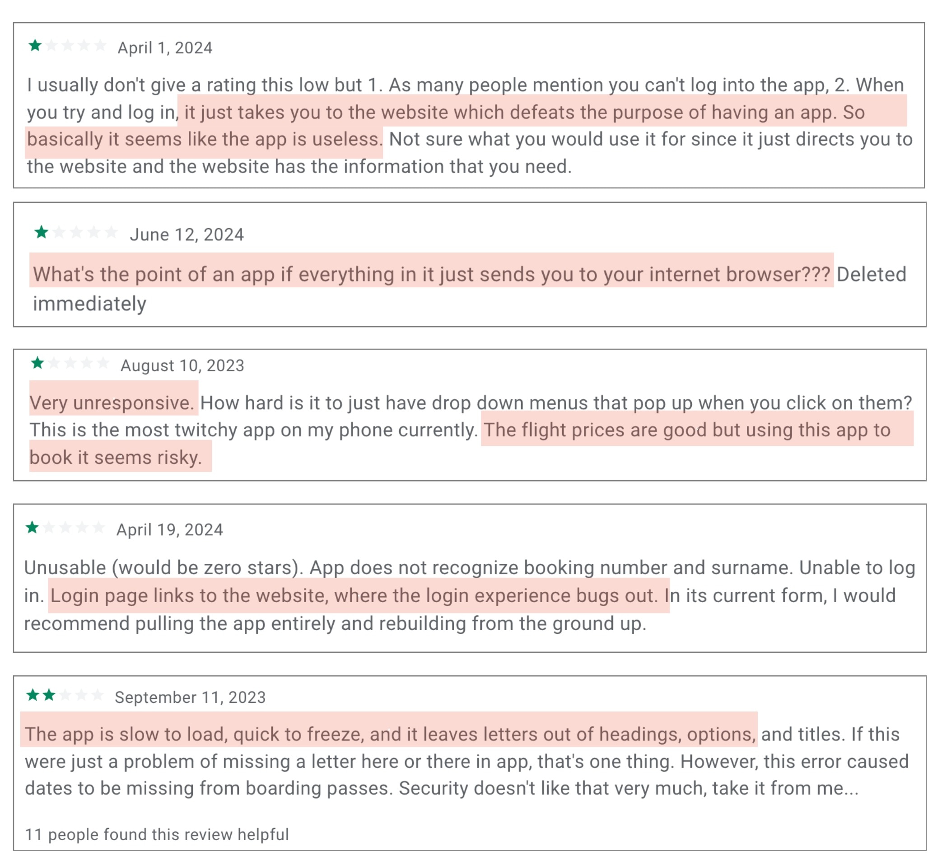This screenshot has width=942, height=866.
Task: Select the June 12, 2024 date label
Action: click(187, 234)
